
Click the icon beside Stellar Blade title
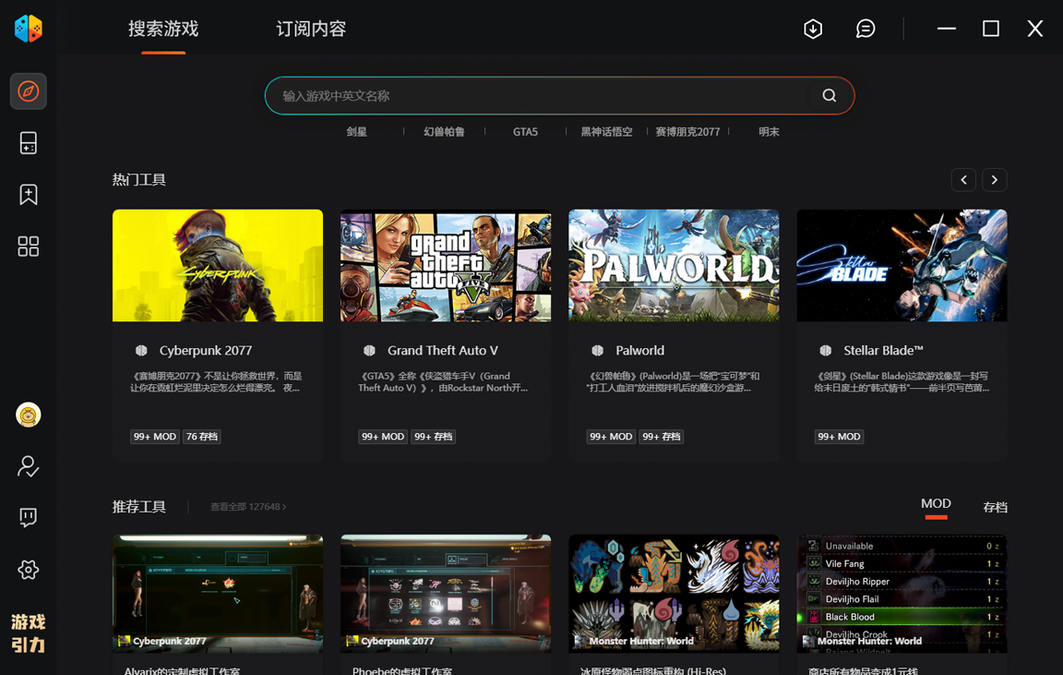(826, 351)
